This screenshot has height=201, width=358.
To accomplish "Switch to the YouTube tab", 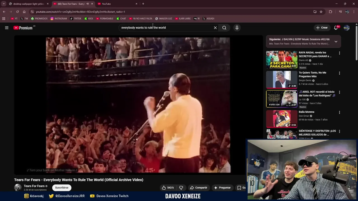I will click(117, 4).
